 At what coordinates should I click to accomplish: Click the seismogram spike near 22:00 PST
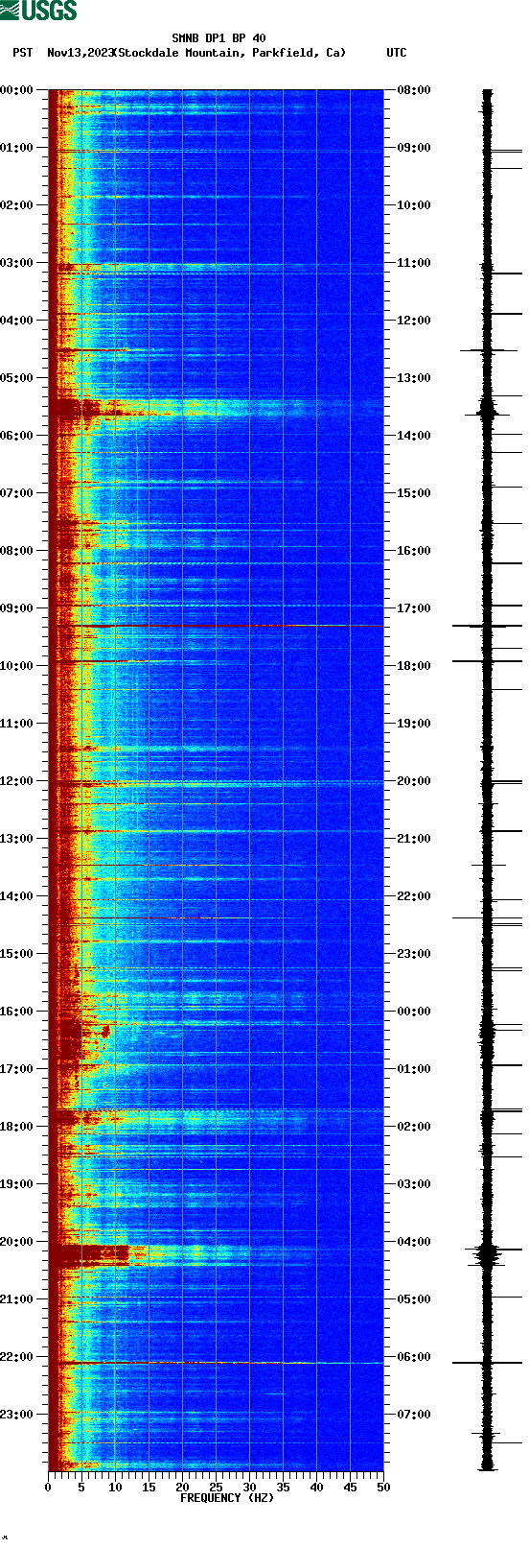pyautogui.click(x=487, y=1363)
